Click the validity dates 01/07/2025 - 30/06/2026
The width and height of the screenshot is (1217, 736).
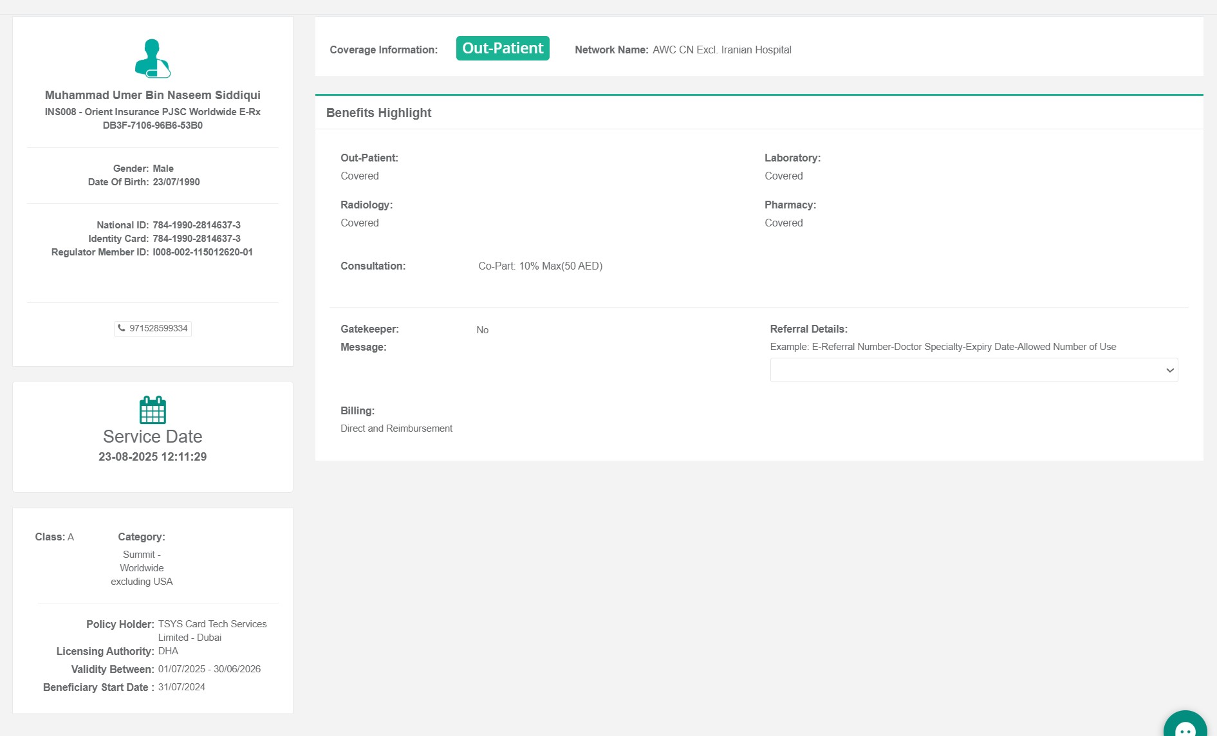pyautogui.click(x=209, y=669)
